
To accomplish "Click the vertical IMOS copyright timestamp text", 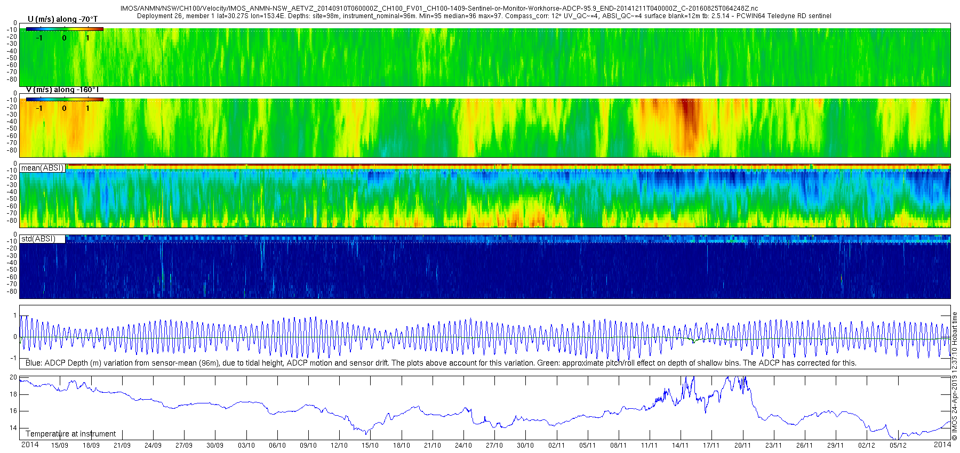I will tap(955, 376).
